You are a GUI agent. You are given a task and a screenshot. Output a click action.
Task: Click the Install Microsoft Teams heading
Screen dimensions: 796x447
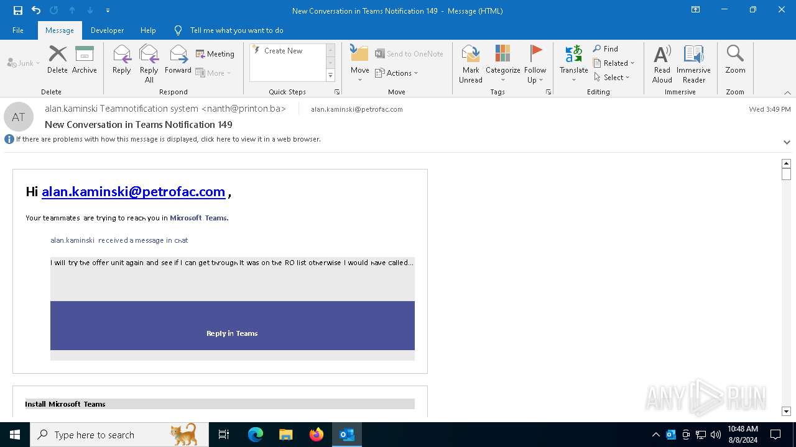65,404
